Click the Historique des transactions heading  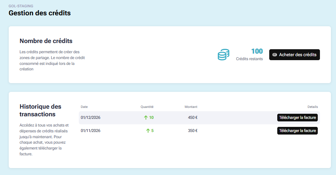(40, 110)
